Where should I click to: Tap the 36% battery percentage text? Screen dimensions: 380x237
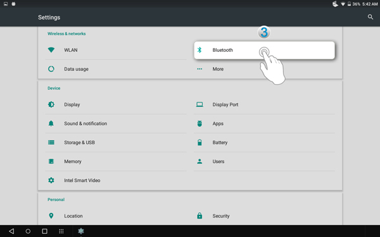click(356, 4)
